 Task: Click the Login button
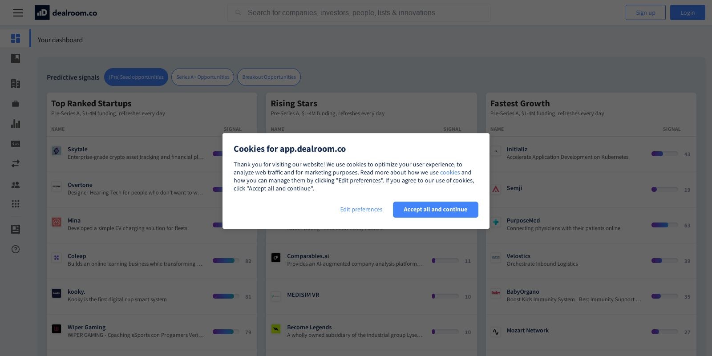point(688,12)
